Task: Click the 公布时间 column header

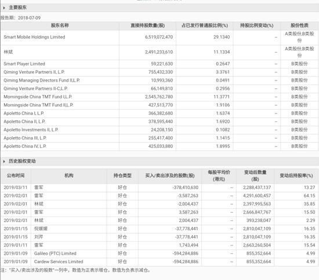Action: click(16, 176)
